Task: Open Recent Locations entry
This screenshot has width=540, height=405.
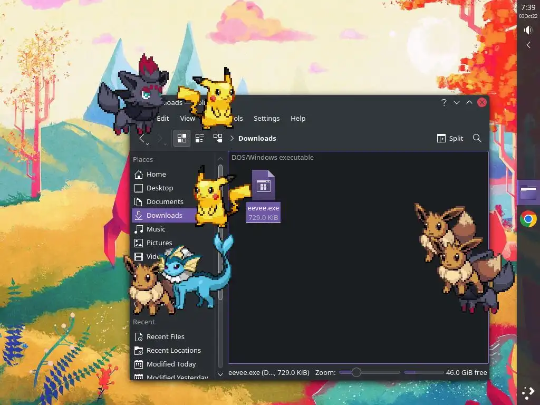Action: point(174,351)
